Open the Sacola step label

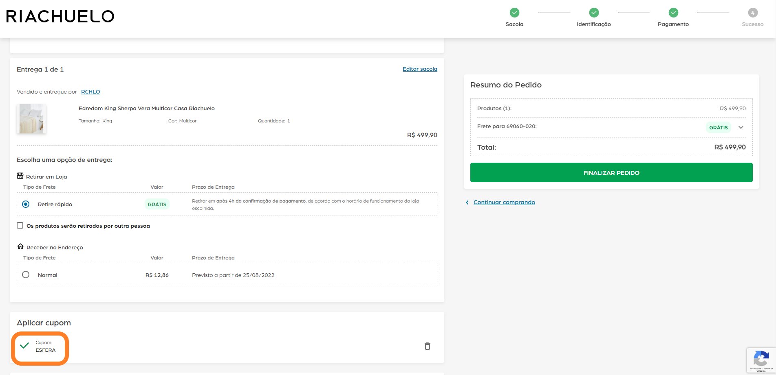(514, 24)
